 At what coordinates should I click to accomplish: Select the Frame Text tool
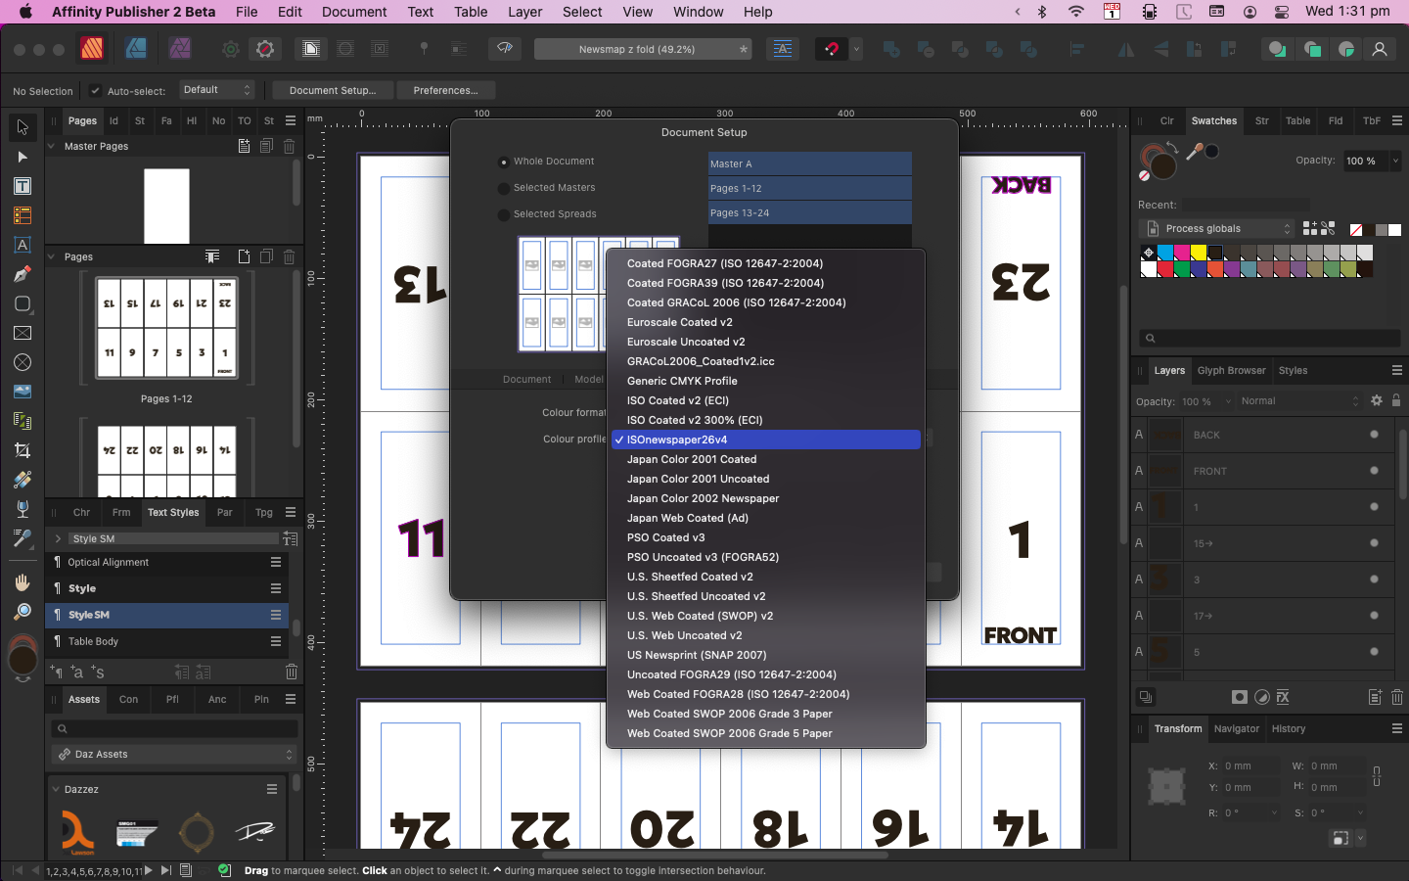click(x=22, y=186)
